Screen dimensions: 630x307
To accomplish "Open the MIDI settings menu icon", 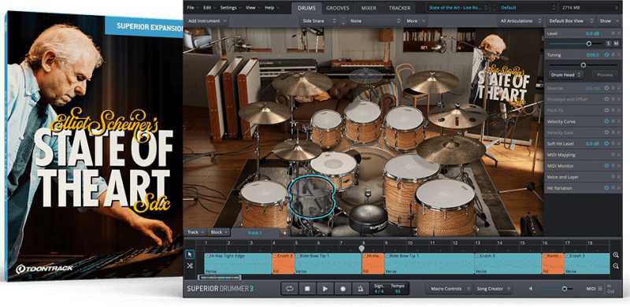I will pyautogui.click(x=600, y=289).
